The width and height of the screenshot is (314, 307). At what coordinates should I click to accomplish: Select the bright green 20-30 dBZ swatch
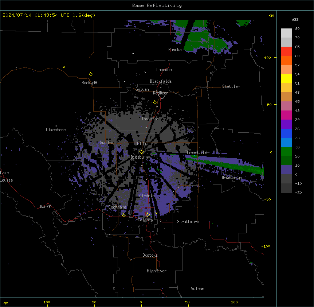[286, 152]
